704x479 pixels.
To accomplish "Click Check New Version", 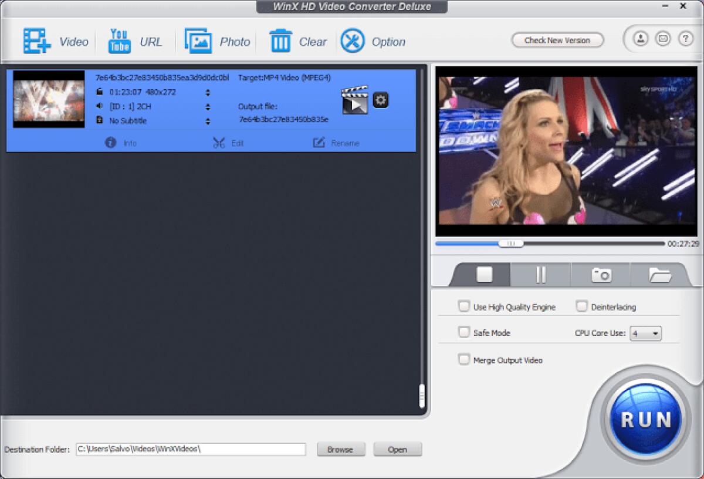I will pos(557,40).
